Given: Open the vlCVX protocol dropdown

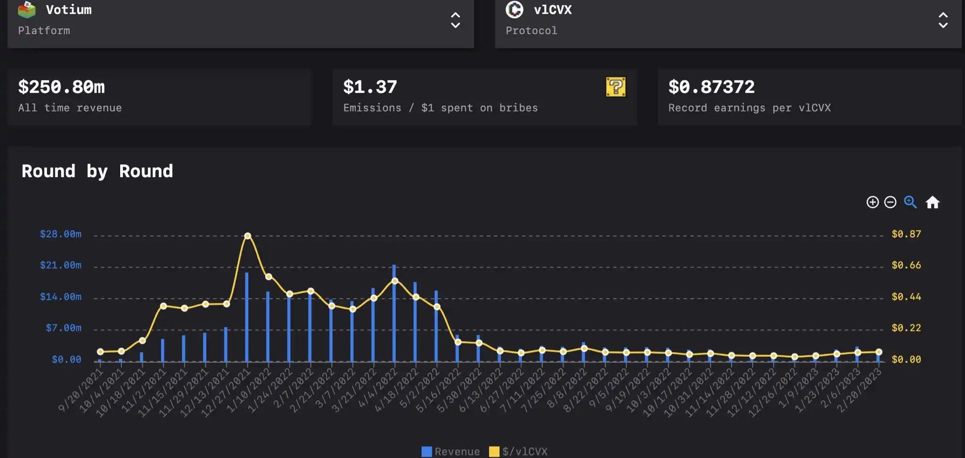Looking at the screenshot, I should tap(728, 21).
